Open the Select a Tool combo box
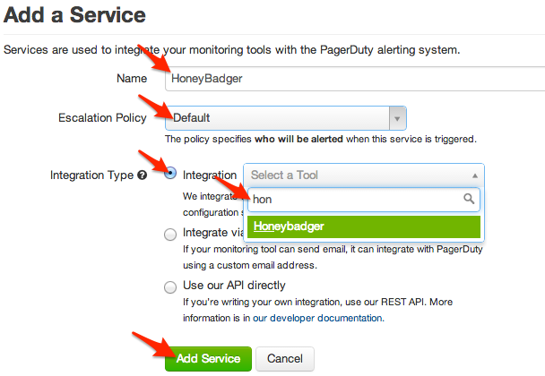The width and height of the screenshot is (545, 376). pos(364,175)
